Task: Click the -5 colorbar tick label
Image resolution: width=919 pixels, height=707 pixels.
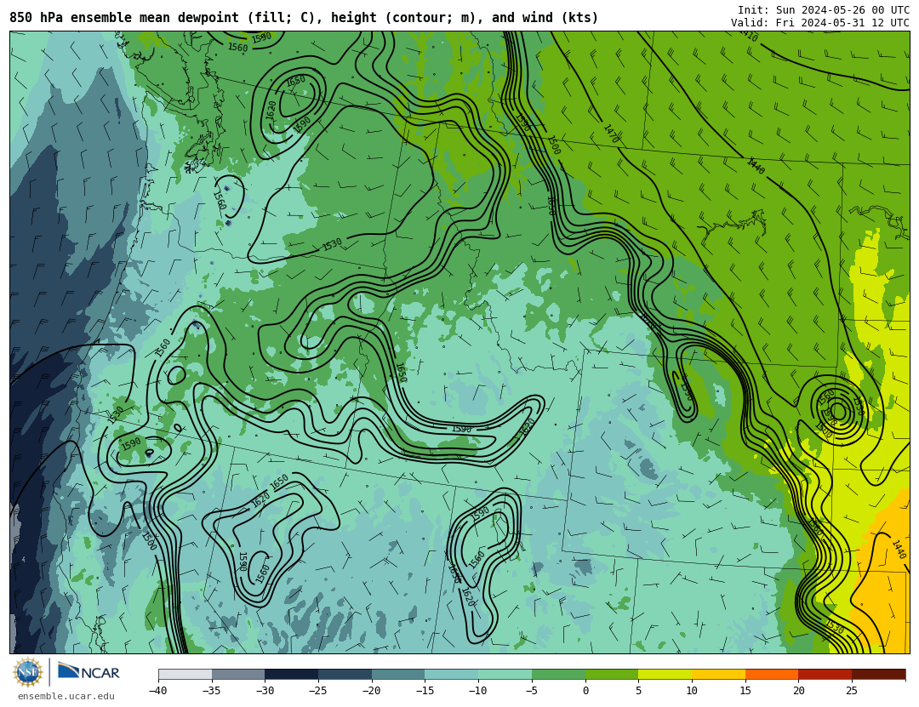Action: [x=532, y=691]
